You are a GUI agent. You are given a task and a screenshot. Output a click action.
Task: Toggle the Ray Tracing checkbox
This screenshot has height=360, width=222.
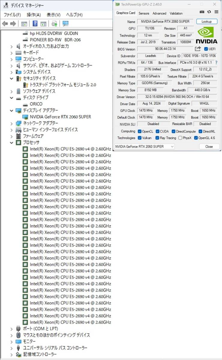pyautogui.click(x=157, y=138)
